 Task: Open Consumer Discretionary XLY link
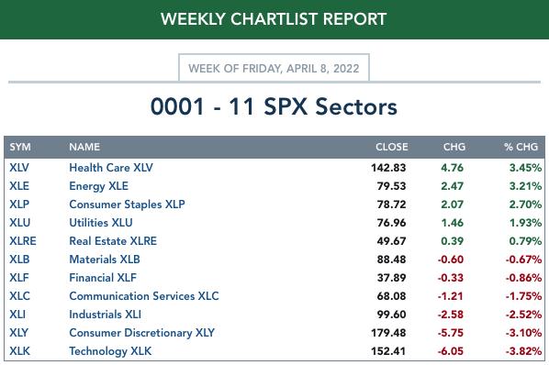[x=141, y=333]
